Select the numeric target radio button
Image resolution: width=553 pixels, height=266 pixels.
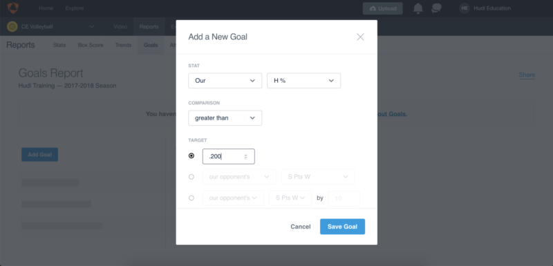click(x=191, y=155)
